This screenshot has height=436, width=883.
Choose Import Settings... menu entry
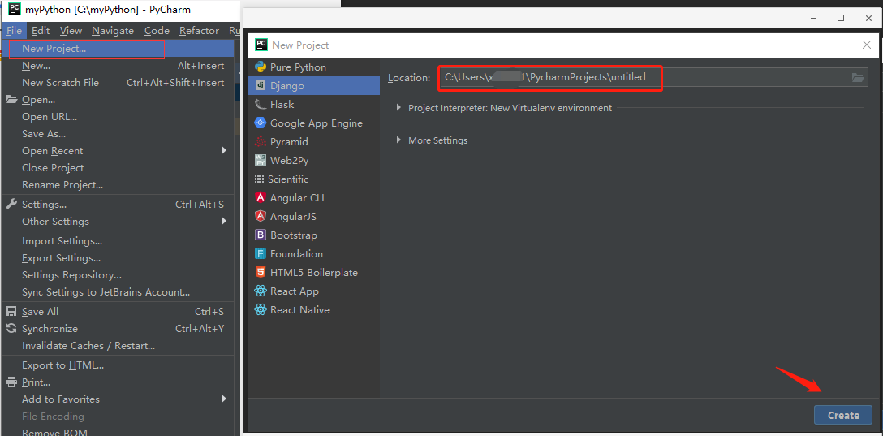118,241
